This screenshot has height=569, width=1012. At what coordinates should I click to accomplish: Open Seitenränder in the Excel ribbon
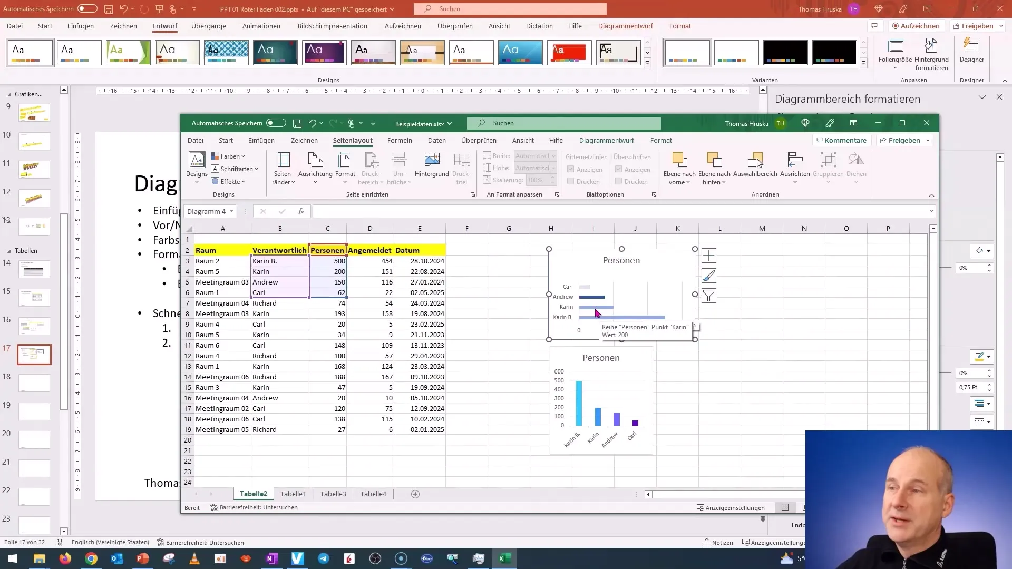point(284,169)
